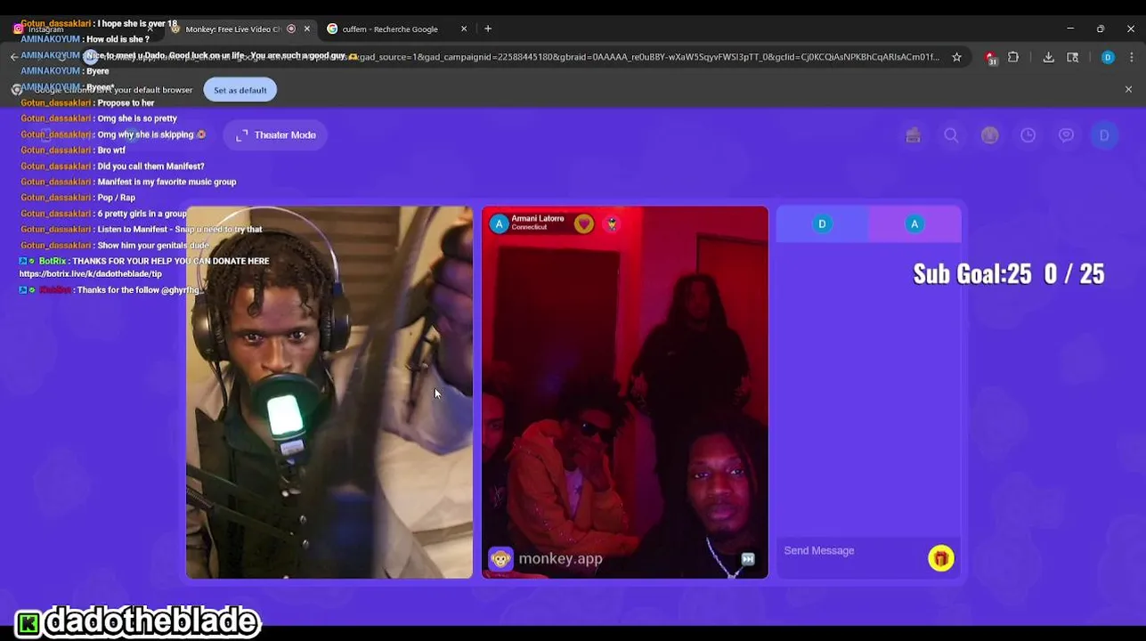Close the Monkey Free Live Video tab
1146x641 pixels.
point(307,29)
